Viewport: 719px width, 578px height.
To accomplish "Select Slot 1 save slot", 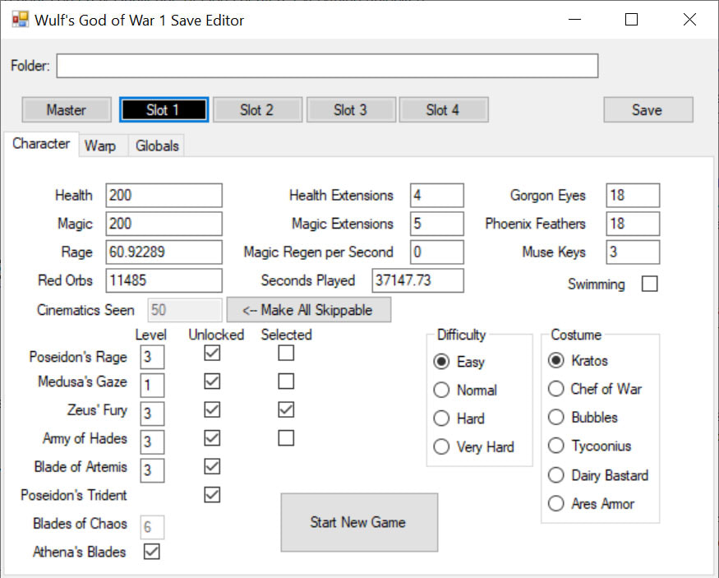I will (164, 109).
